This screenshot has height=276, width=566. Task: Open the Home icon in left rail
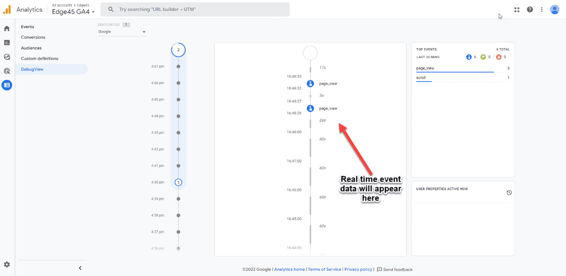click(7, 29)
